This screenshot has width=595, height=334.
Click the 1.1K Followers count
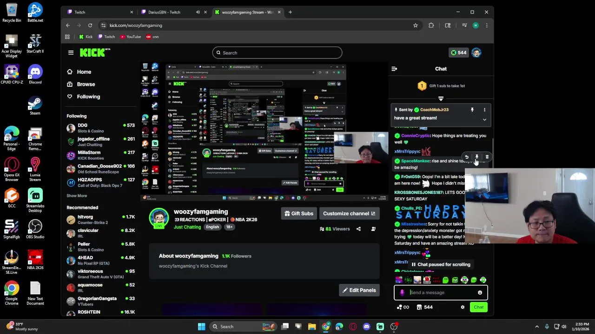(237, 256)
